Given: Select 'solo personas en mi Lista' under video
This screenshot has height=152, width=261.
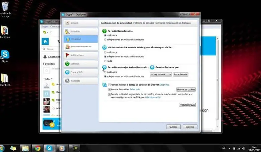Looking at the screenshot, I should coord(105,57).
